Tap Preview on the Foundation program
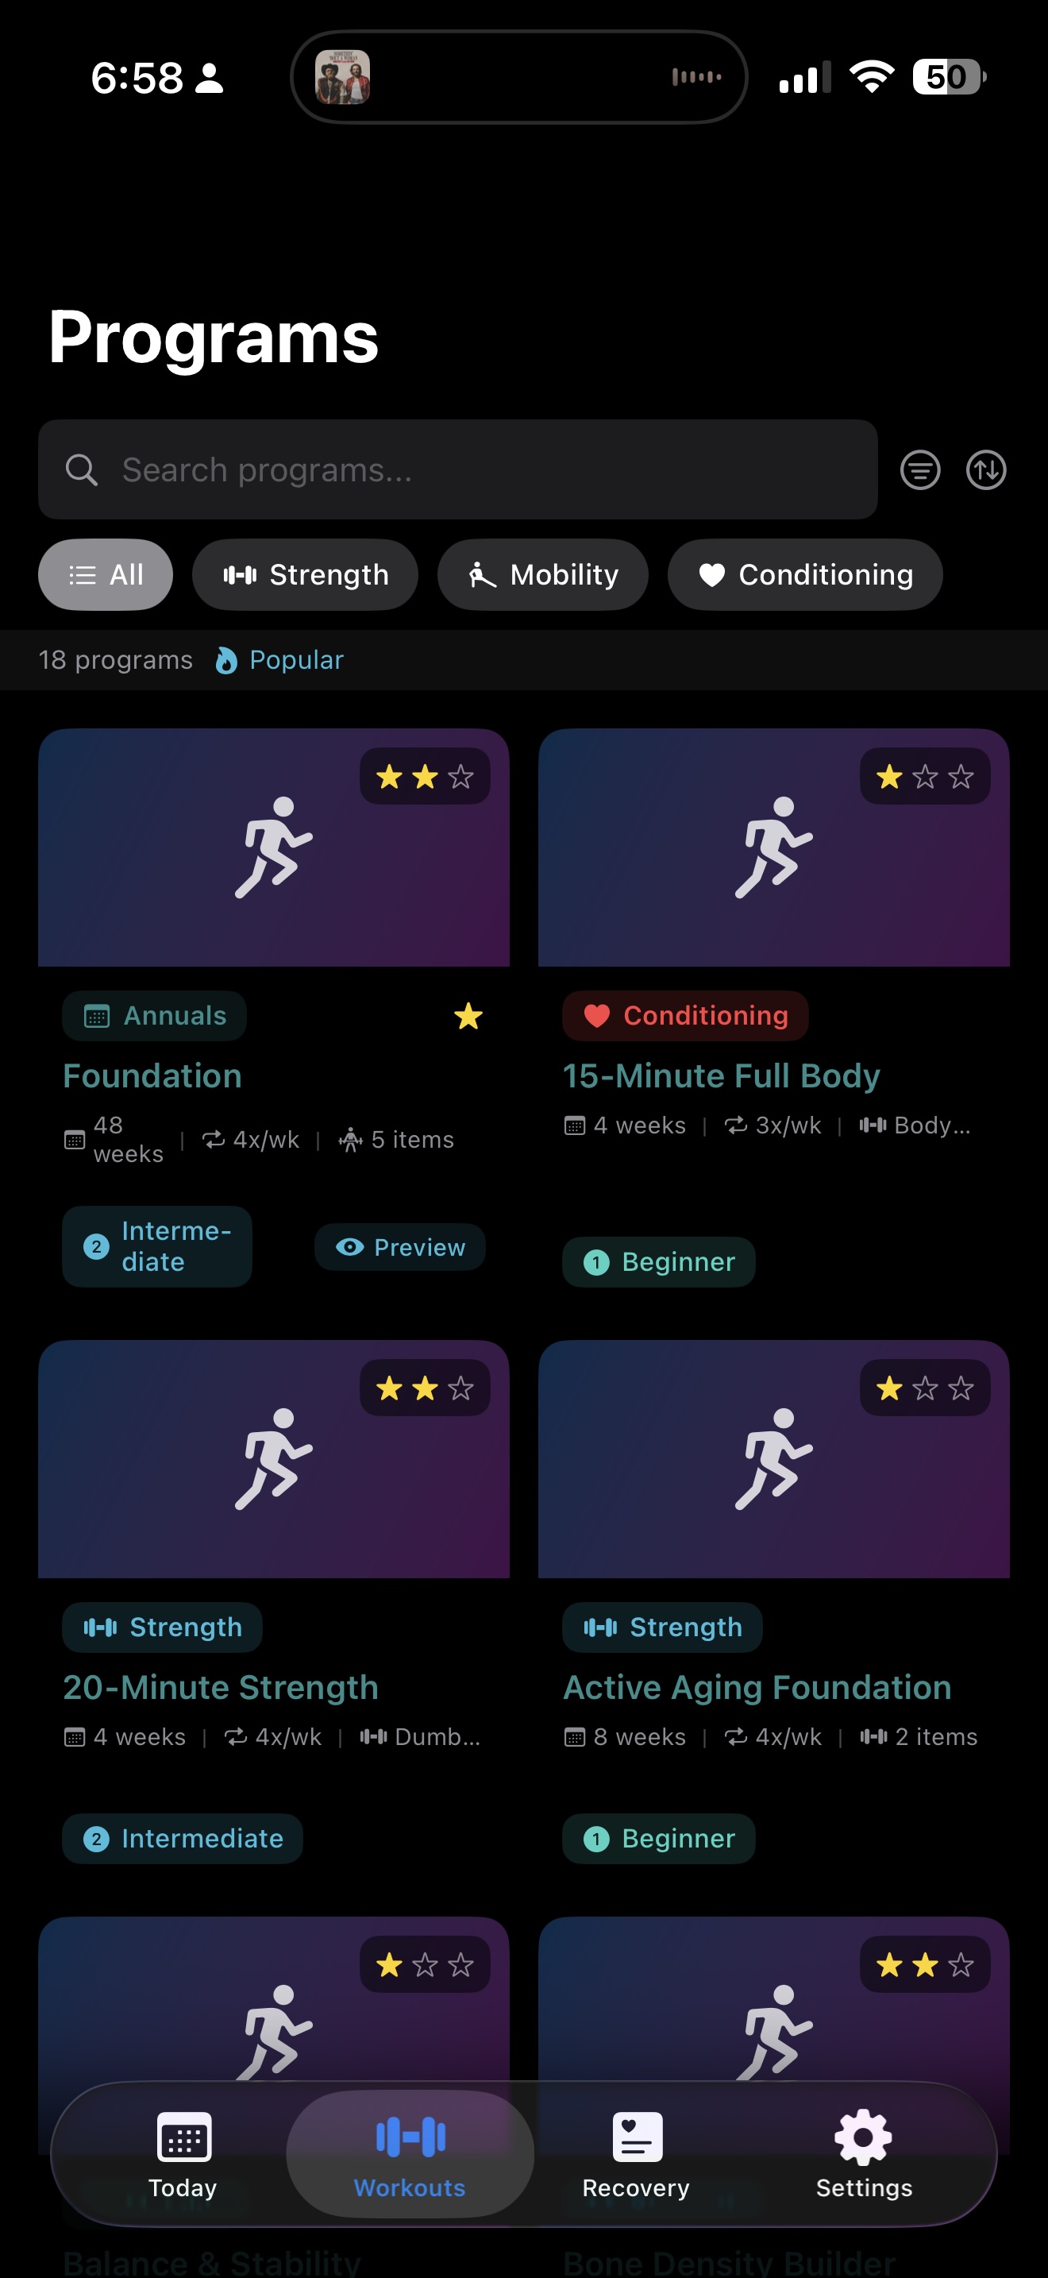Image resolution: width=1048 pixels, height=2278 pixels. pos(399,1247)
